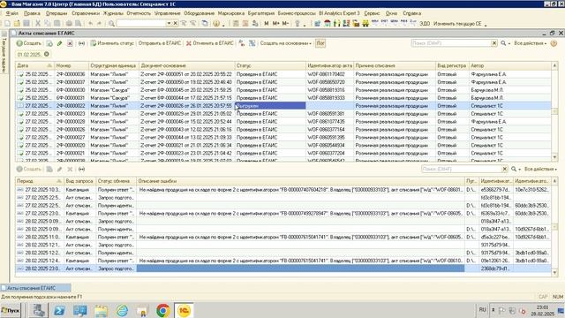
Task: Click the Отправить в ЕГАИС button
Action: point(160,43)
